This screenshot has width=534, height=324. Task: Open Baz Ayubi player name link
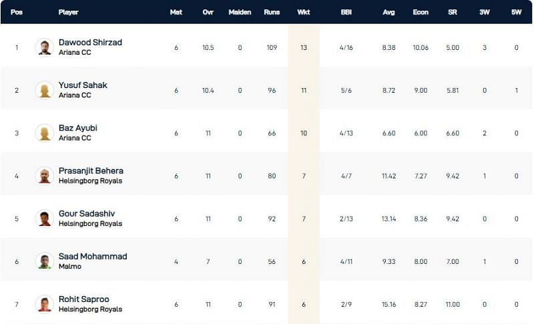(78, 128)
